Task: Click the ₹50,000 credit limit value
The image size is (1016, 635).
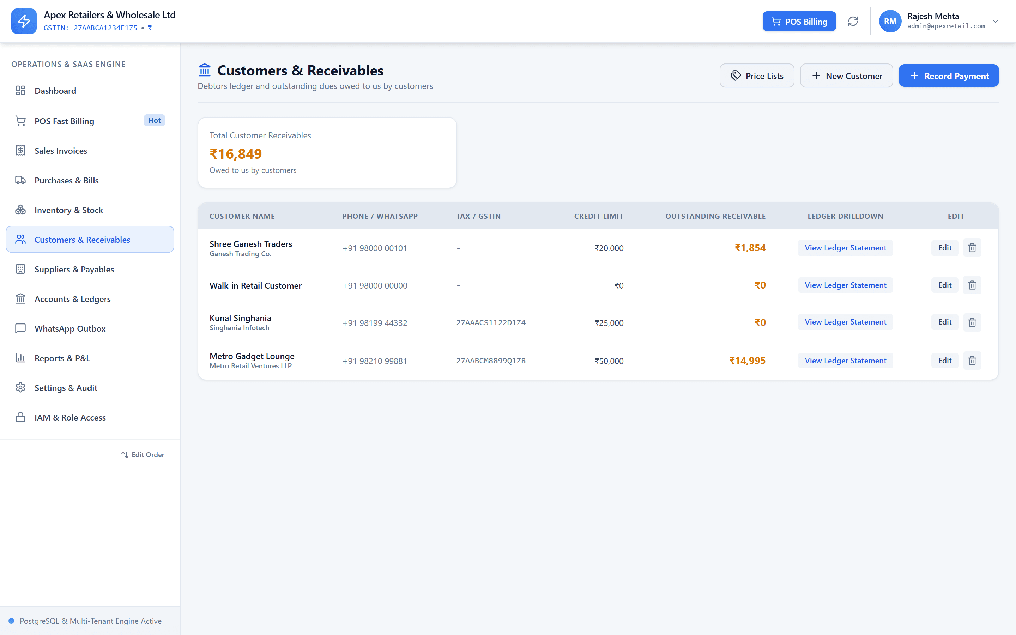Action: pos(609,361)
